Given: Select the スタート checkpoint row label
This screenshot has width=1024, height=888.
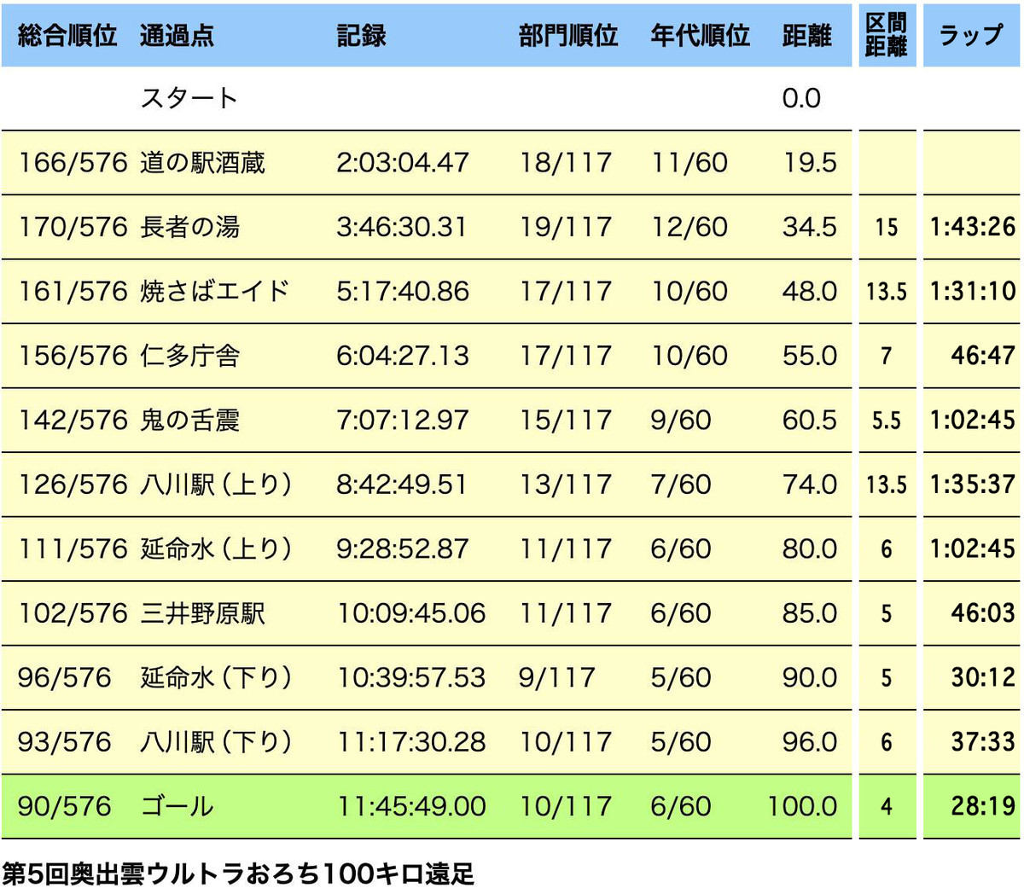Looking at the screenshot, I should tap(189, 98).
